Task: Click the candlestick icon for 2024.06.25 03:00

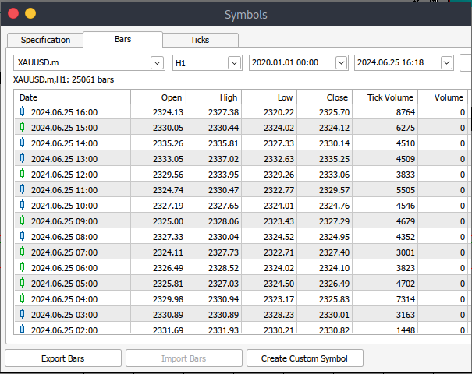Action: coord(23,315)
